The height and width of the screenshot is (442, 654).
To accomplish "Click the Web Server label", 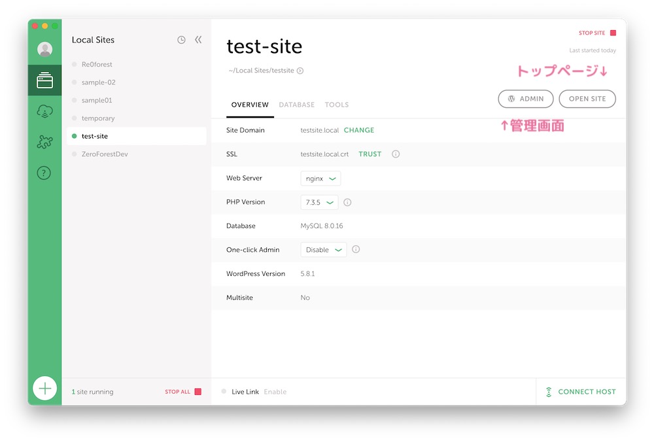I will 244,178.
